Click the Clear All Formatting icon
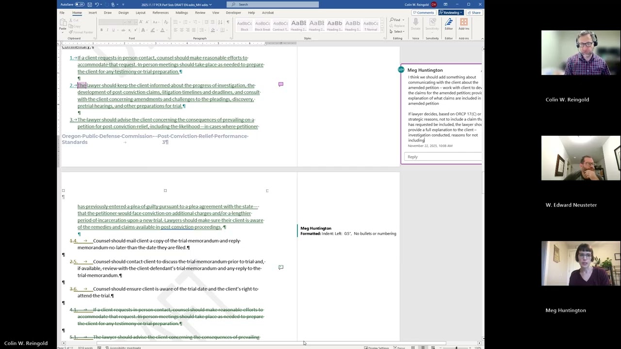621x349 pixels. point(166,22)
